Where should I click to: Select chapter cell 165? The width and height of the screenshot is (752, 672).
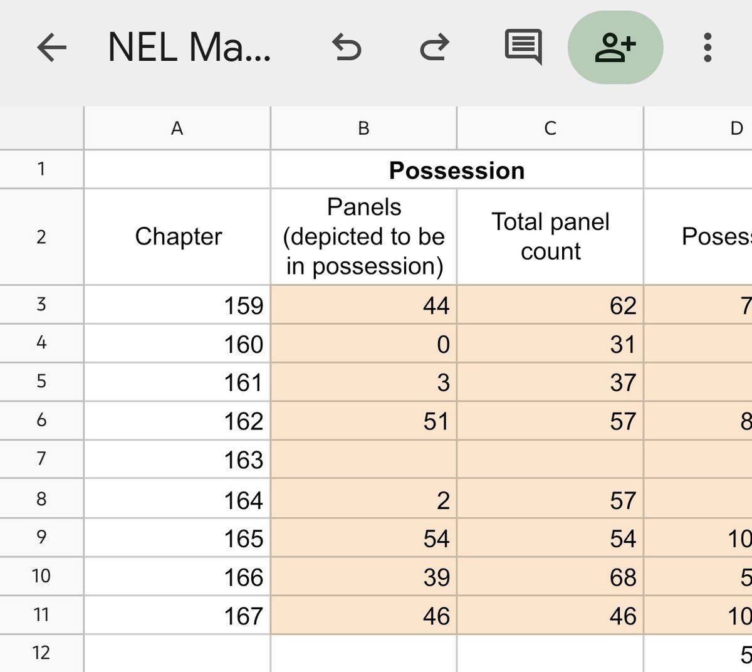coord(177,538)
